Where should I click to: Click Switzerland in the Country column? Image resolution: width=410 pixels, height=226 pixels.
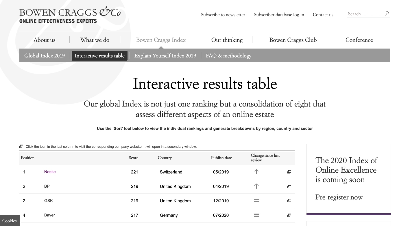[x=171, y=172]
